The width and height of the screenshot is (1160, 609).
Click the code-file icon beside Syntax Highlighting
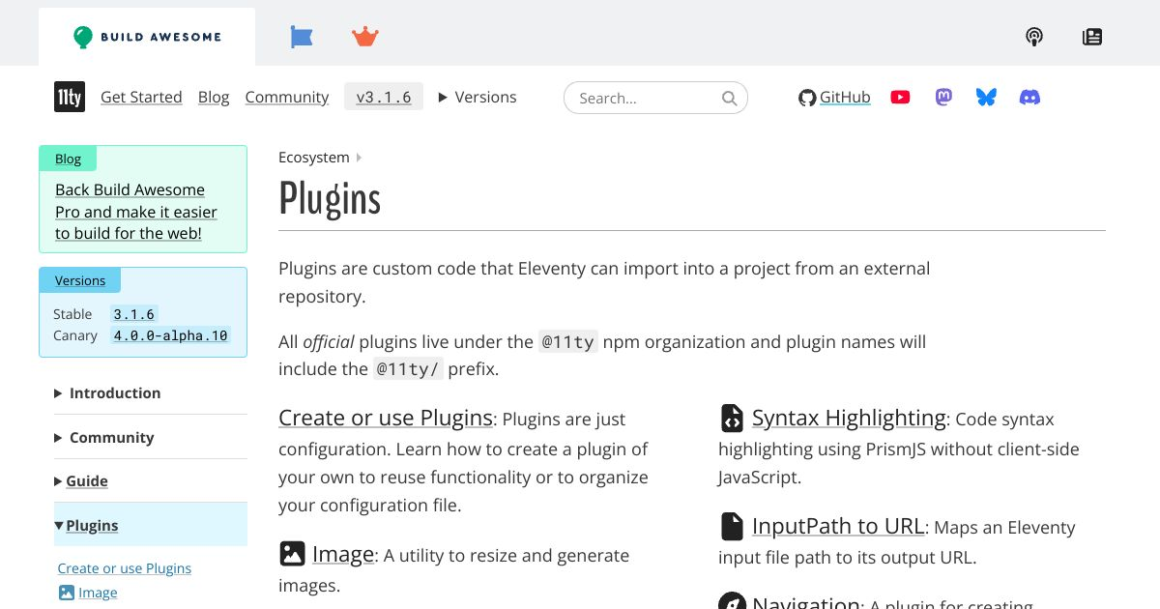tap(732, 418)
